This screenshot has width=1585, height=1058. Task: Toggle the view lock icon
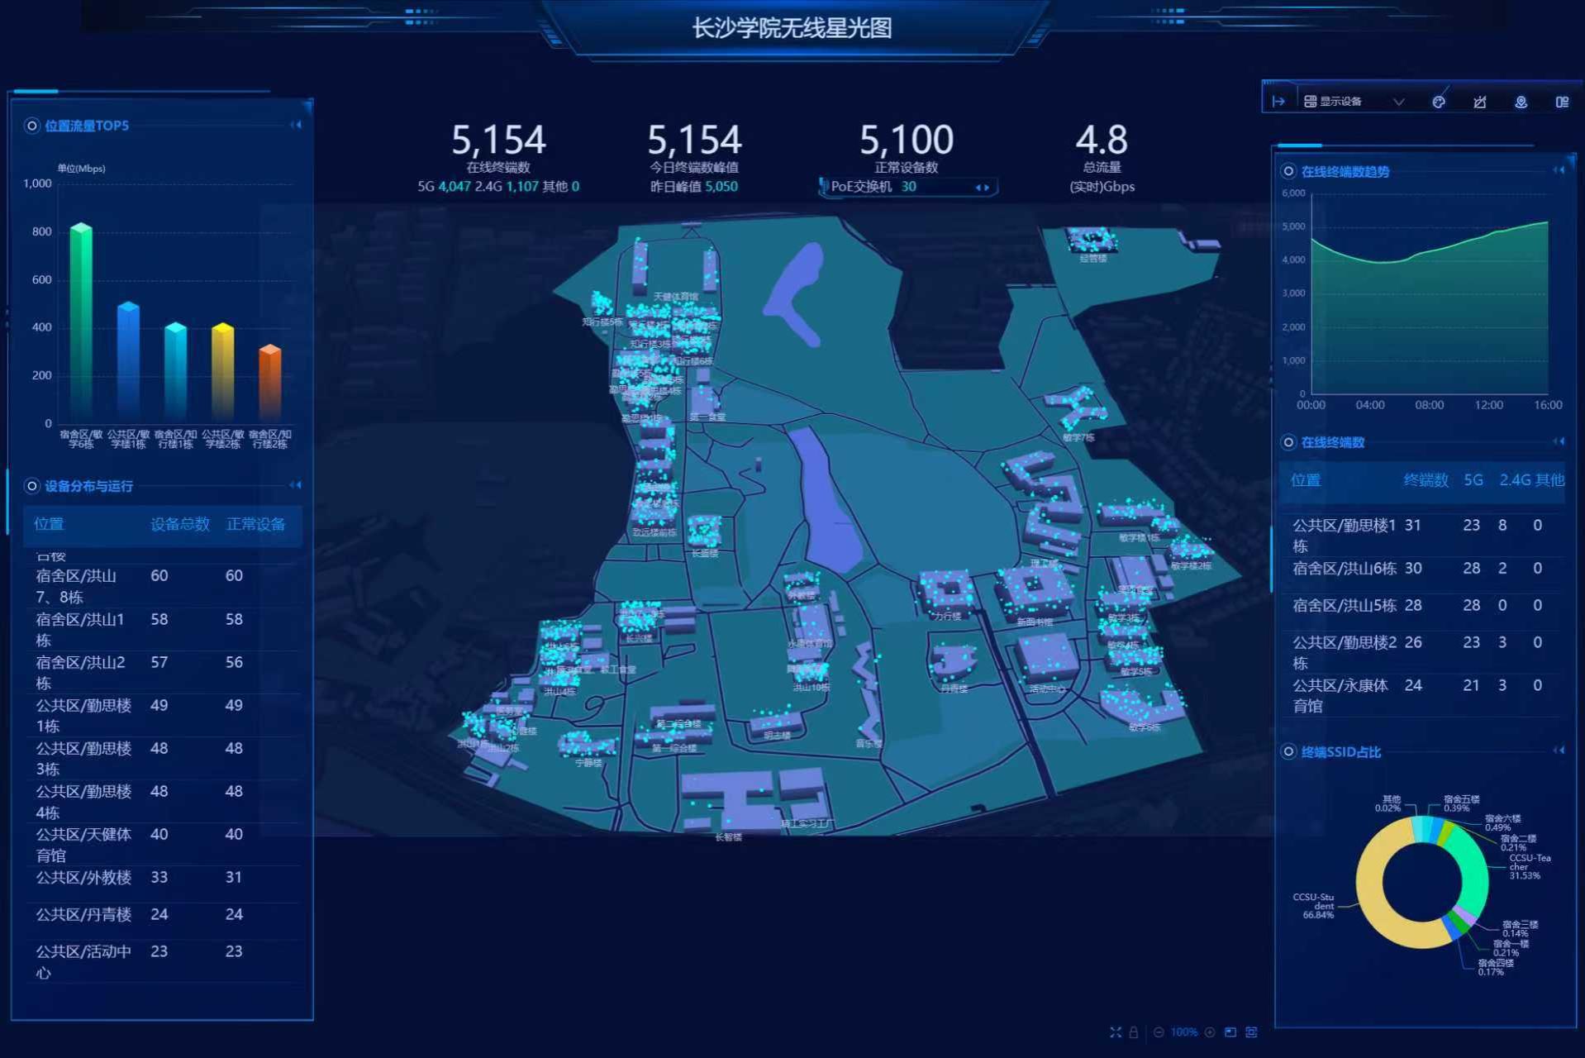1134,1032
